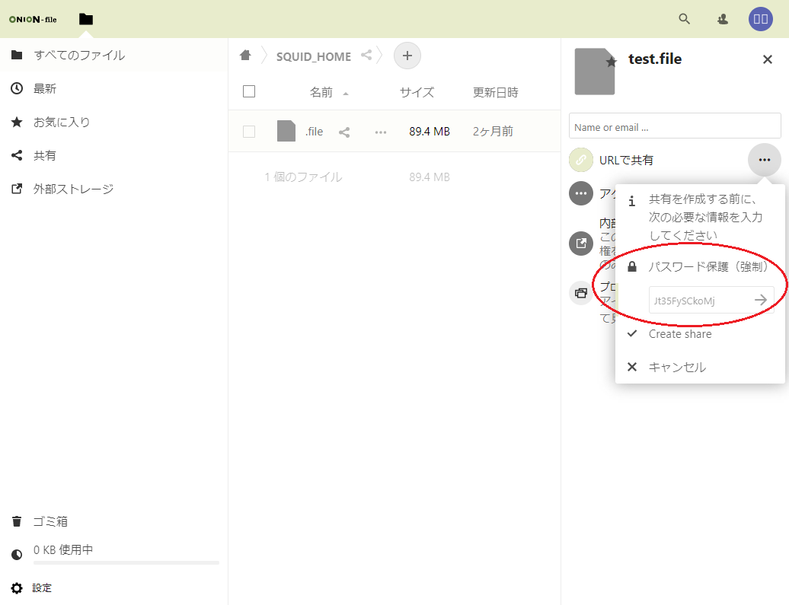Open the user avatar menu
Screen dimensions: 789x605
pyautogui.click(x=760, y=19)
